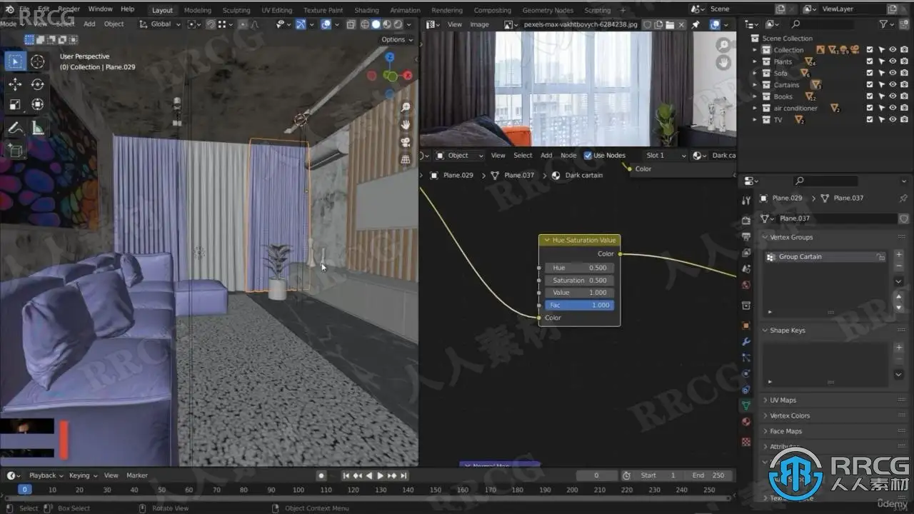Open the node editor Add menu

pyautogui.click(x=546, y=156)
